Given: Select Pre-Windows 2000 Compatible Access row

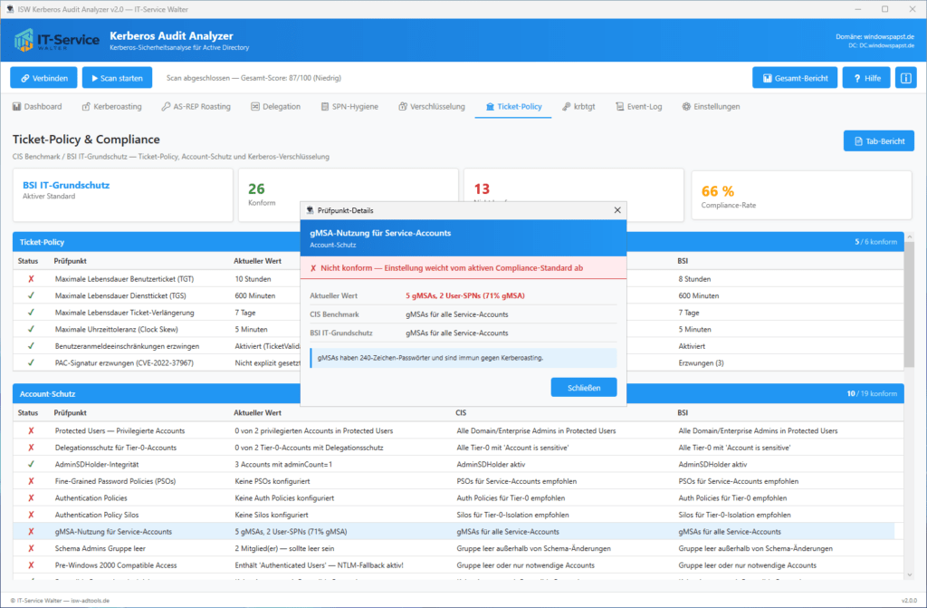Looking at the screenshot, I should [458, 565].
